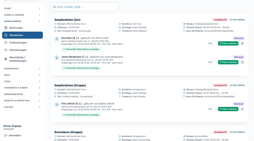The image size is (254, 141).
Task: Collapse the ANMELDUNGEN section
Action: [x=22, y=21]
